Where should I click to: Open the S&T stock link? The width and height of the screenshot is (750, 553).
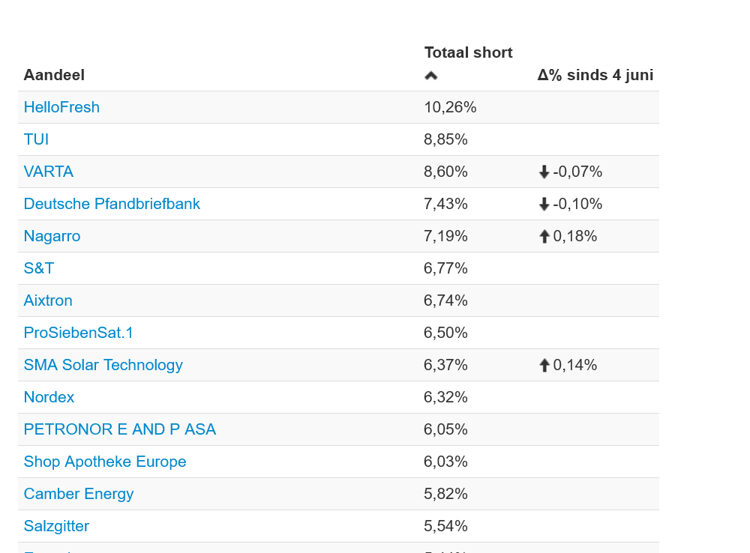[39, 268]
